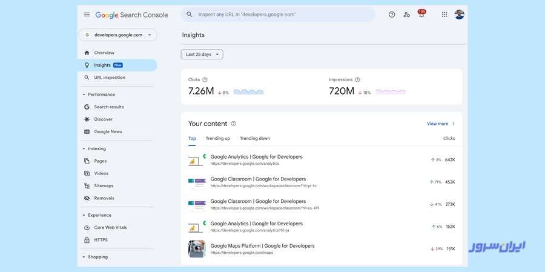Open the classroom?hl=pt-br URL
The height and width of the screenshot is (272, 545).
point(263,186)
